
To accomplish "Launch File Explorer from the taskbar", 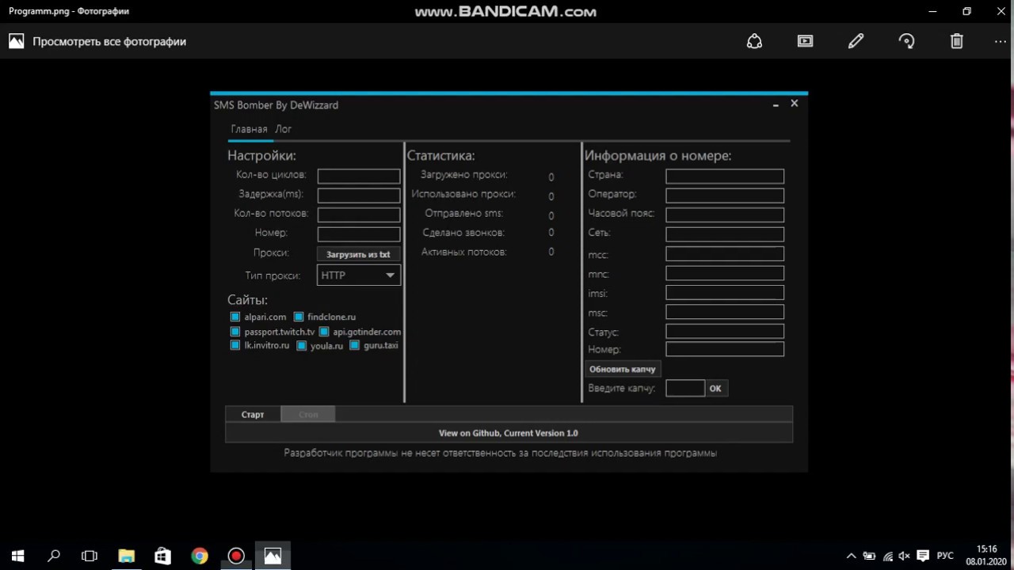I will click(x=126, y=556).
